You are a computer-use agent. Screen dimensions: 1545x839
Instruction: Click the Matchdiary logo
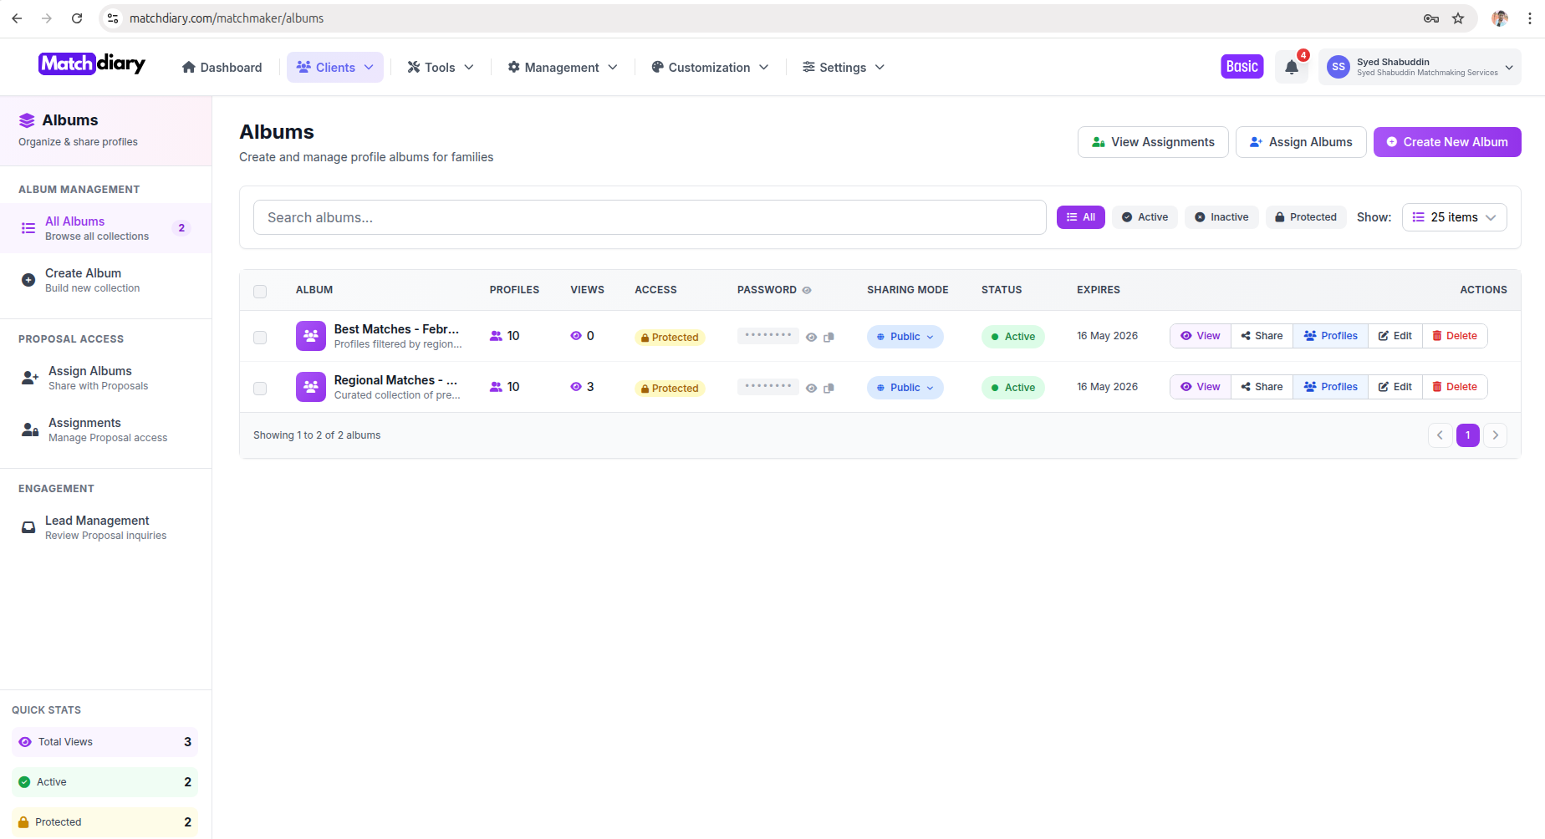coord(92,64)
